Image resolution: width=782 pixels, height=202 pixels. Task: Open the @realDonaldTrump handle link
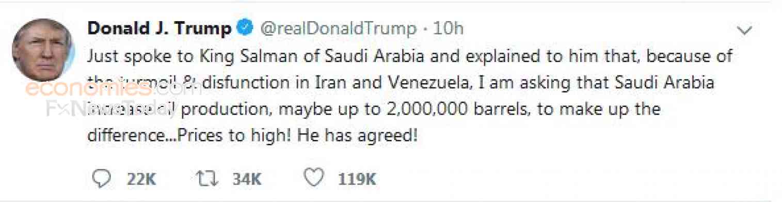(337, 28)
